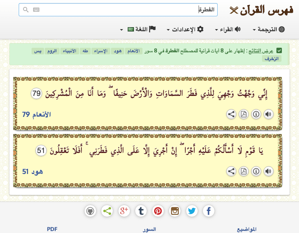This screenshot has width=299, height=233.
Task: Click the verse number 79 circle marker
Action: pyautogui.click(x=36, y=93)
